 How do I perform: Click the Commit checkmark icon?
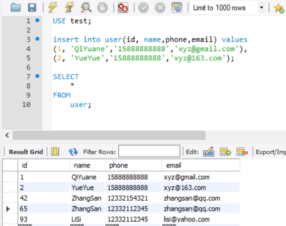[x=143, y=7]
